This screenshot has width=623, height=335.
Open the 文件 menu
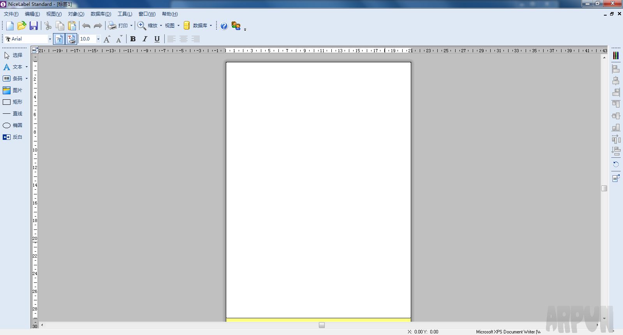(11, 14)
